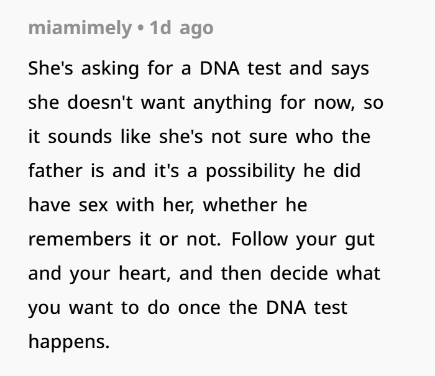The image size is (435, 376).
Task: Click the phrase "not sure who the"
Action: 291,137
